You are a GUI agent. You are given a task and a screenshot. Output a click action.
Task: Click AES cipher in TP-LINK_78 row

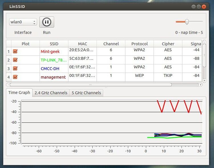tap(168, 60)
